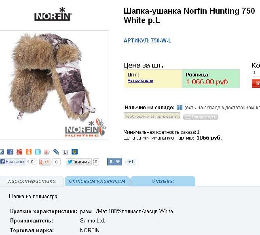
Task: Share via Facebook icon
Action: (x=10, y=152)
